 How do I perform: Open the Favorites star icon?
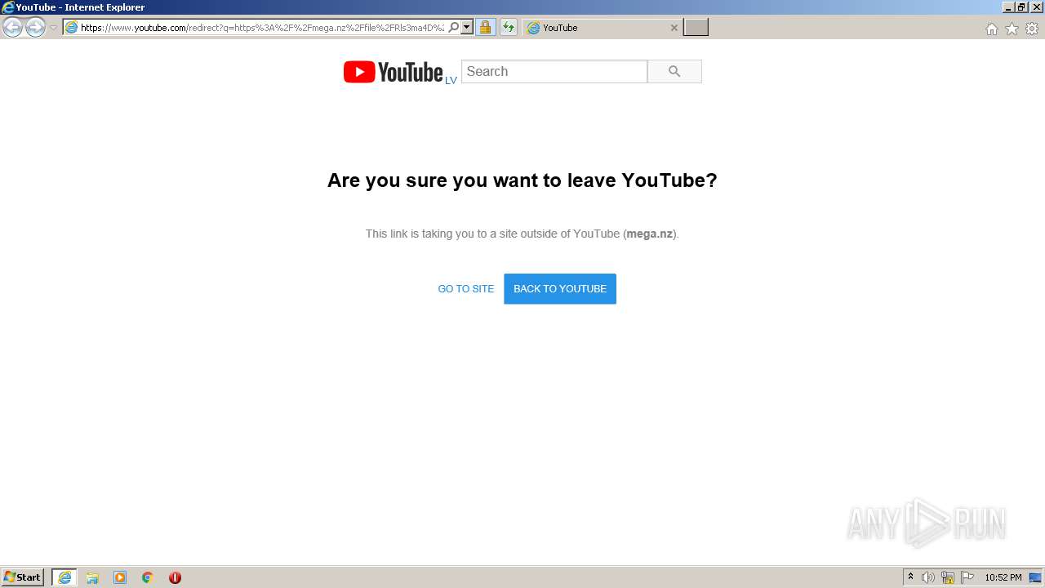point(1012,29)
